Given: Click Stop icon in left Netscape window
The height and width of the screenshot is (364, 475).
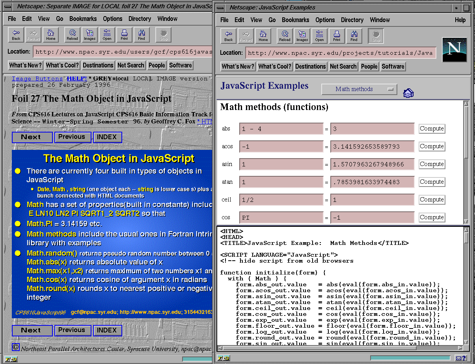Looking at the screenshot, I should (164, 35).
